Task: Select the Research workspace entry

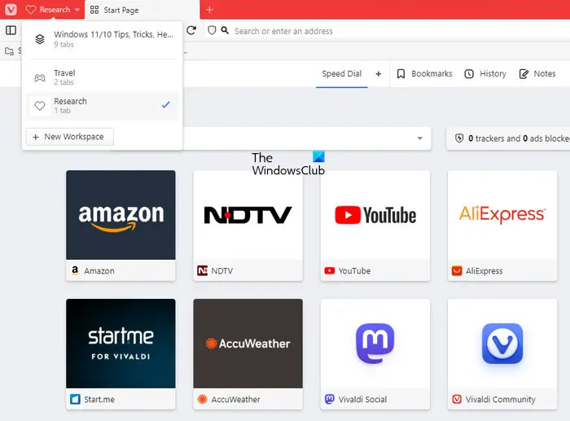Action: click(x=103, y=105)
